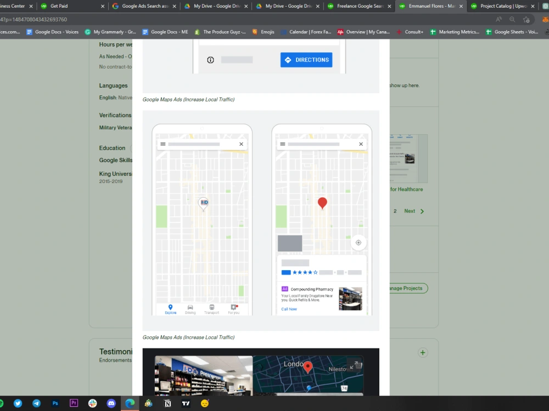The height and width of the screenshot is (411, 549).
Task: Close the Get Paid tab
Action: coord(103,6)
